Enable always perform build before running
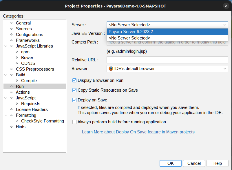The image size is (232, 170). click(x=74, y=122)
